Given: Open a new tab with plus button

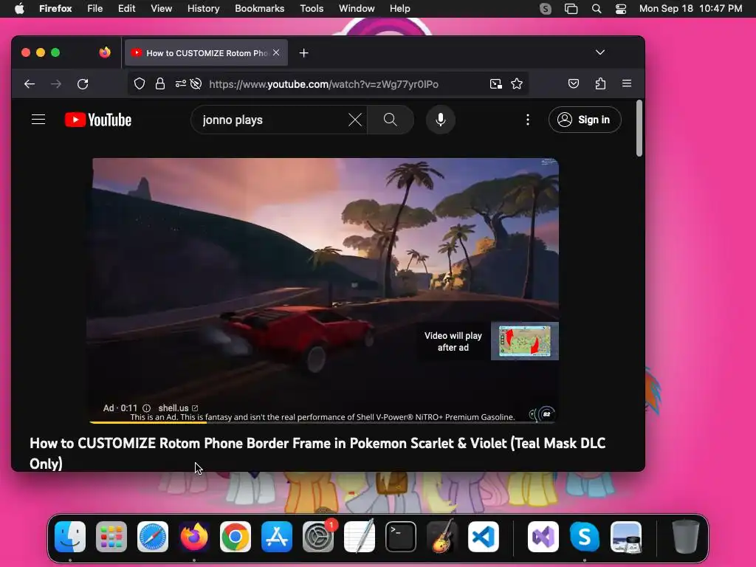Looking at the screenshot, I should (x=303, y=53).
